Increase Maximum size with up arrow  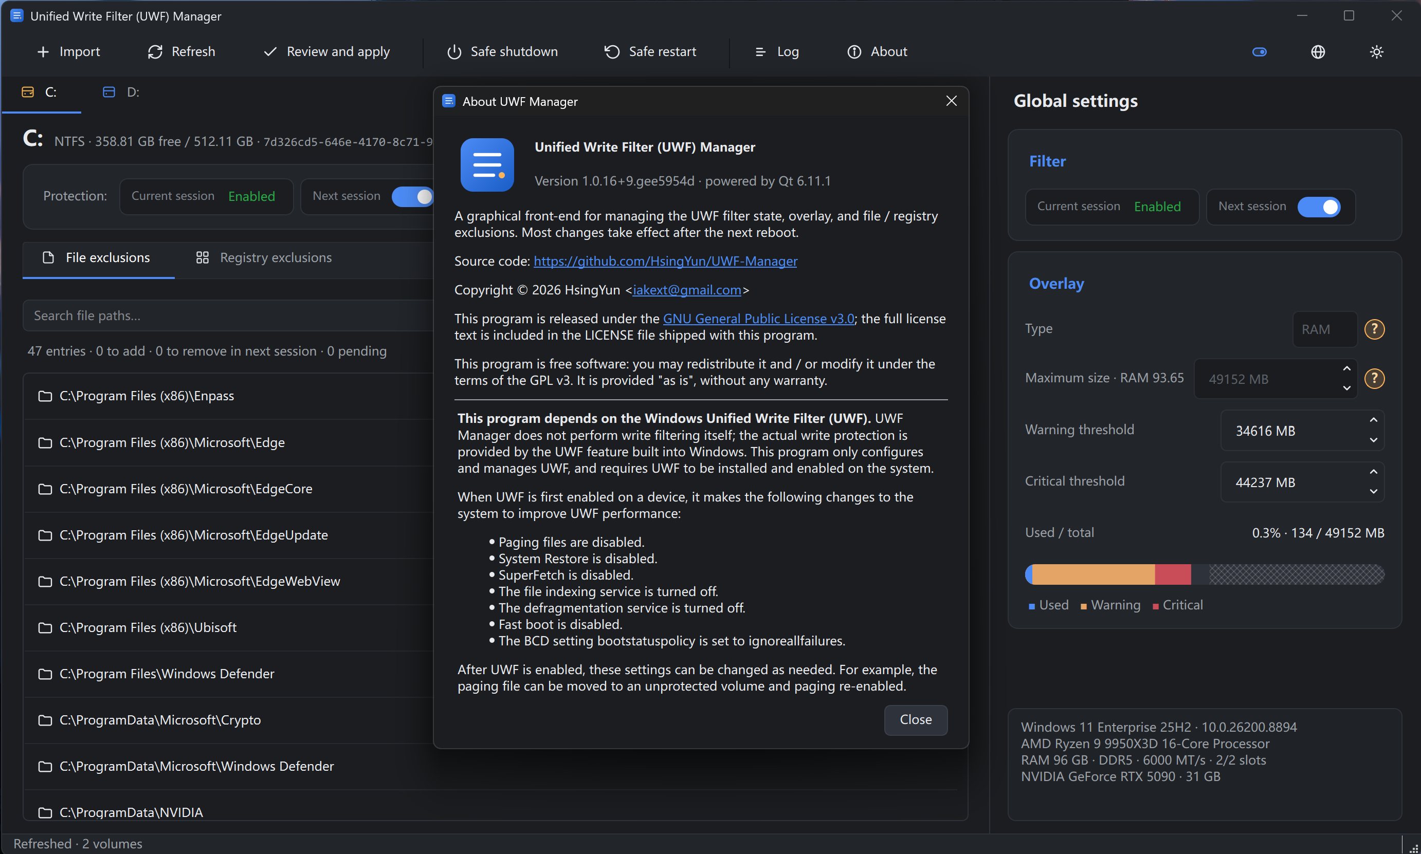tap(1346, 369)
